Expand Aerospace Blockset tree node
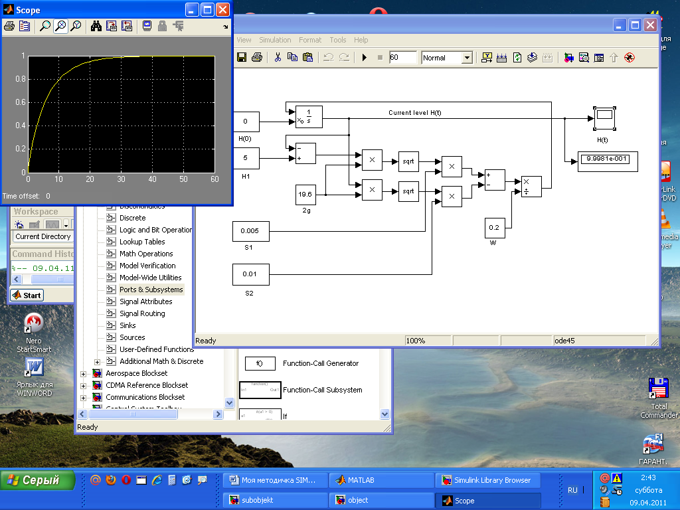The height and width of the screenshot is (510, 680). coord(83,374)
